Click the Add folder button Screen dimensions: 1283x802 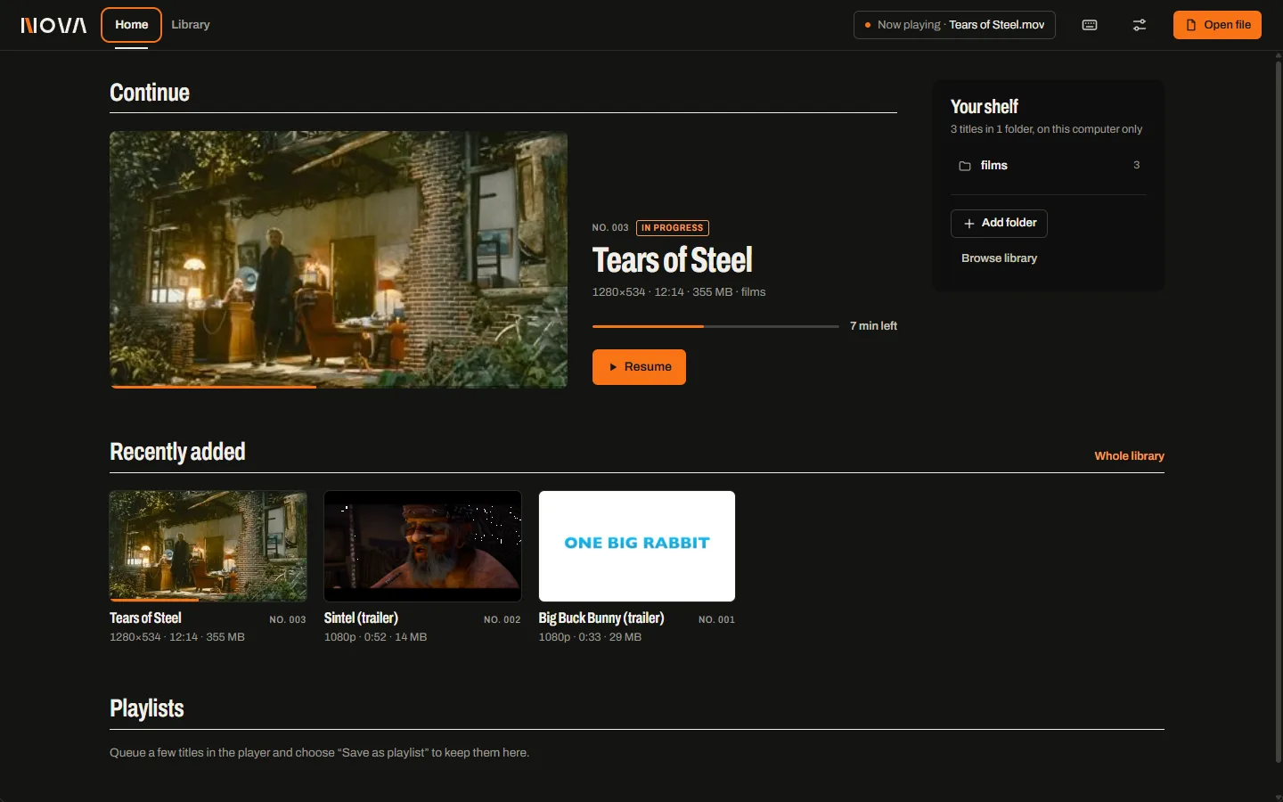point(999,223)
